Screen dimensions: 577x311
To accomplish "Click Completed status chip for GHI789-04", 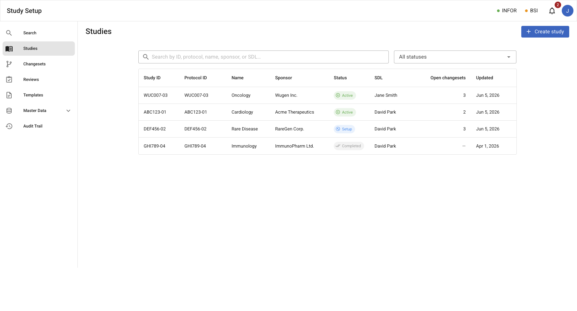I will 349,146.
